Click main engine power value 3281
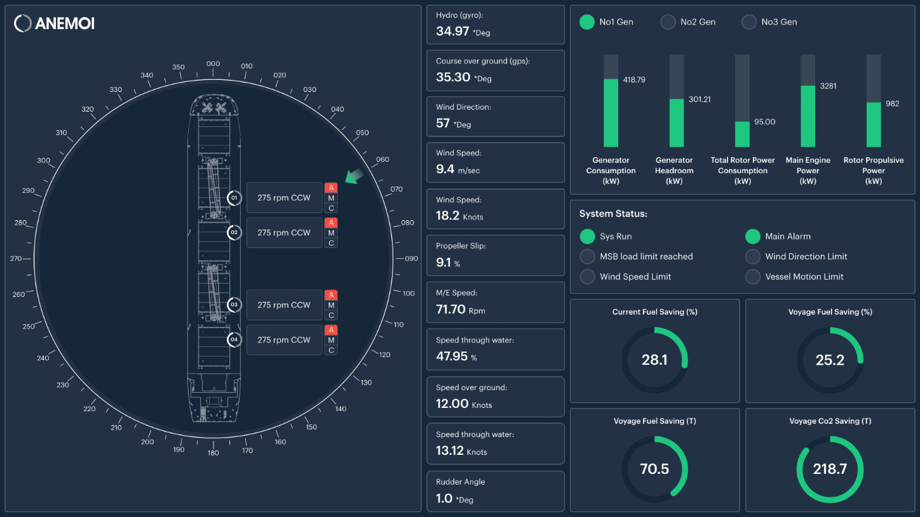This screenshot has width=920, height=517. tap(829, 86)
